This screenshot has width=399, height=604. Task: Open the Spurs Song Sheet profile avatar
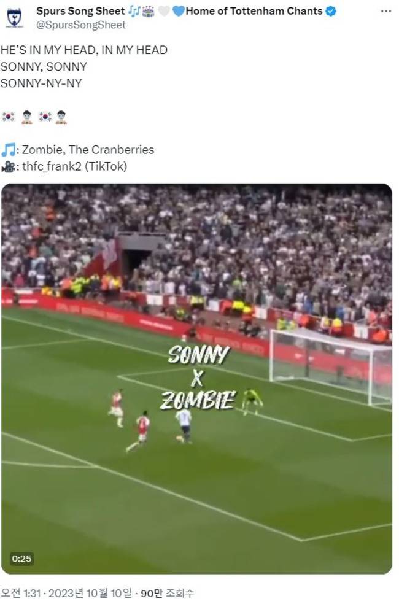[x=15, y=18]
